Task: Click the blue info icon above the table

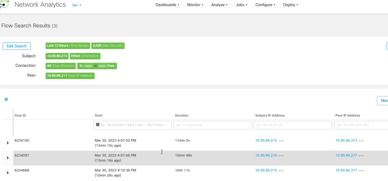Action: pos(6,99)
